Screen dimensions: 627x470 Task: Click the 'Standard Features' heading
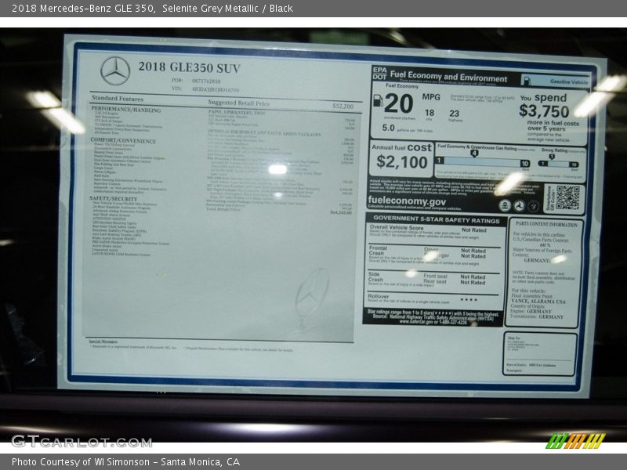coord(117,99)
